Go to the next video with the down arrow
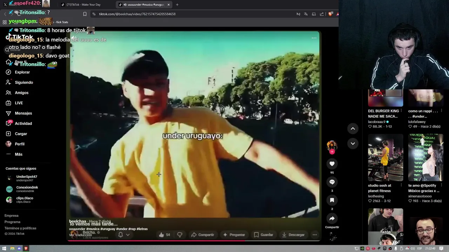 [353, 143]
